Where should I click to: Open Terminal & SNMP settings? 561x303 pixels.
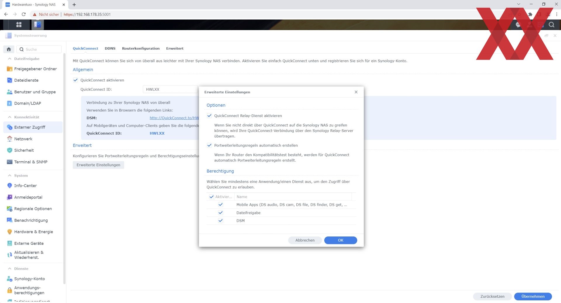click(33, 162)
